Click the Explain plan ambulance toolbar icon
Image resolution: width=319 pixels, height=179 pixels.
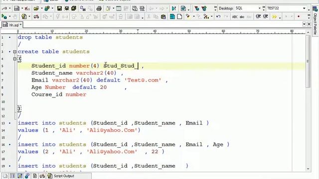coord(36,16)
